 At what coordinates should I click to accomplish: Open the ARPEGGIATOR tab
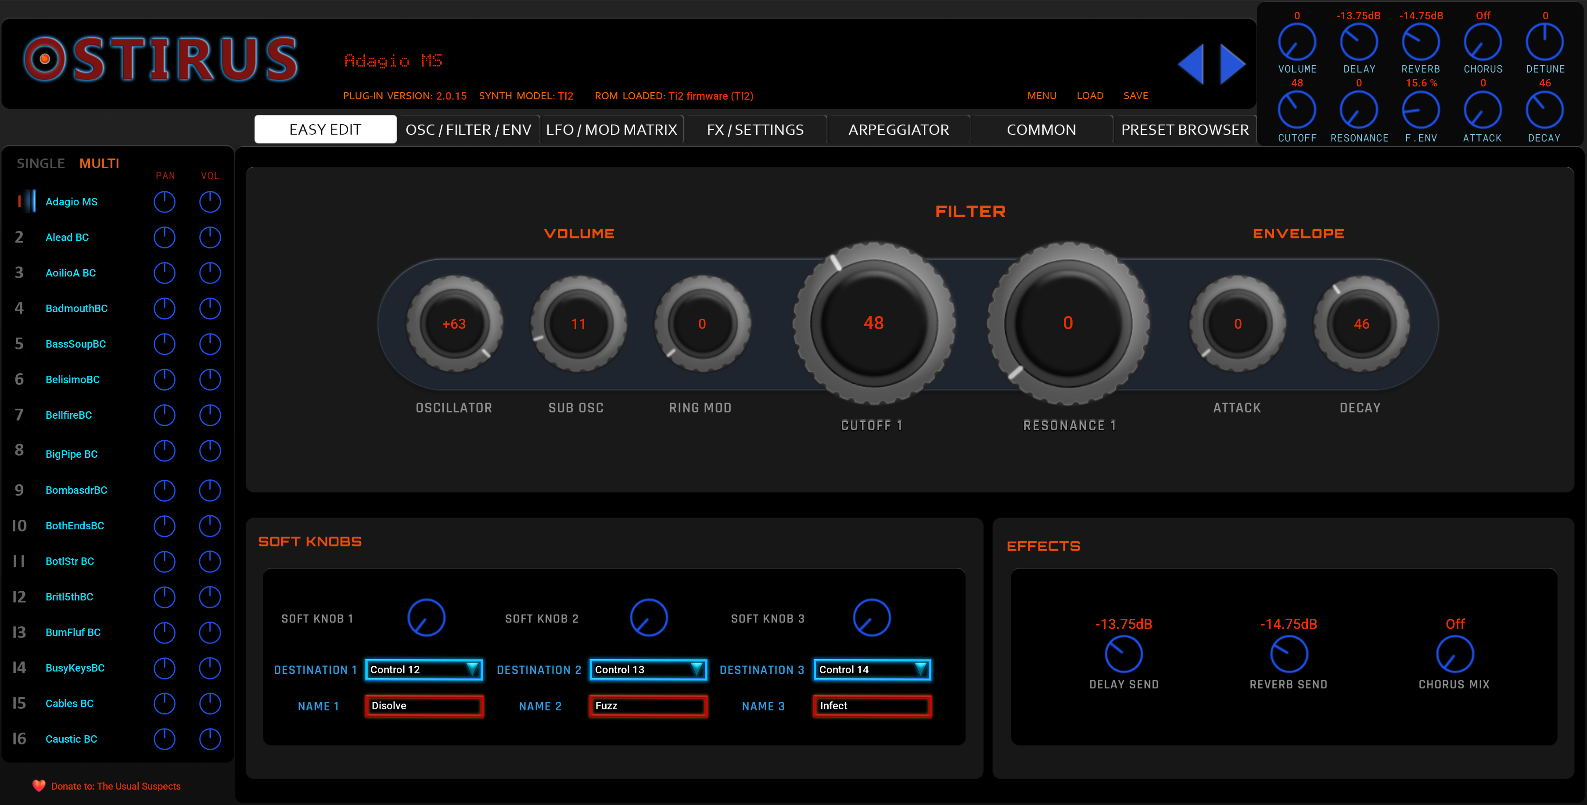click(898, 129)
